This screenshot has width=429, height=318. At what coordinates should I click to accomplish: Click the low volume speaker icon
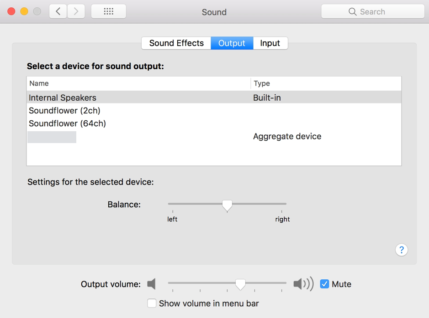click(x=152, y=284)
